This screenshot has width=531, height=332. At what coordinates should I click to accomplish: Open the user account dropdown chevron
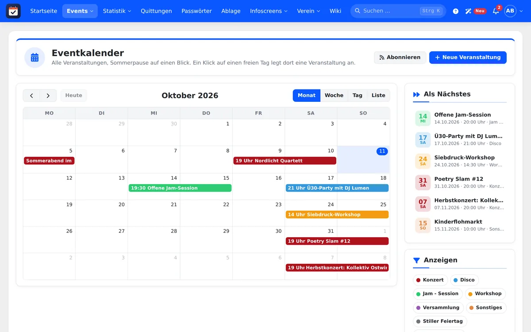click(x=521, y=11)
